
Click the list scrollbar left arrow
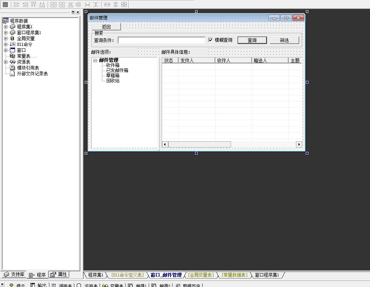click(x=165, y=144)
